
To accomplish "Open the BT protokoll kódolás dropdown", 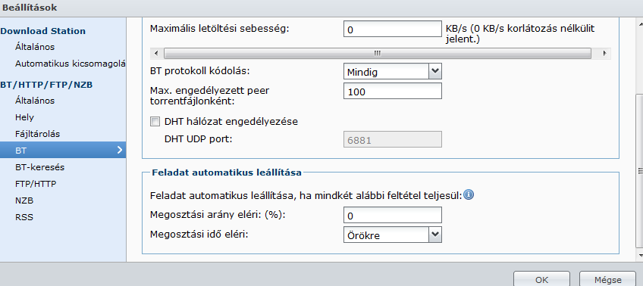I will pyautogui.click(x=393, y=73).
